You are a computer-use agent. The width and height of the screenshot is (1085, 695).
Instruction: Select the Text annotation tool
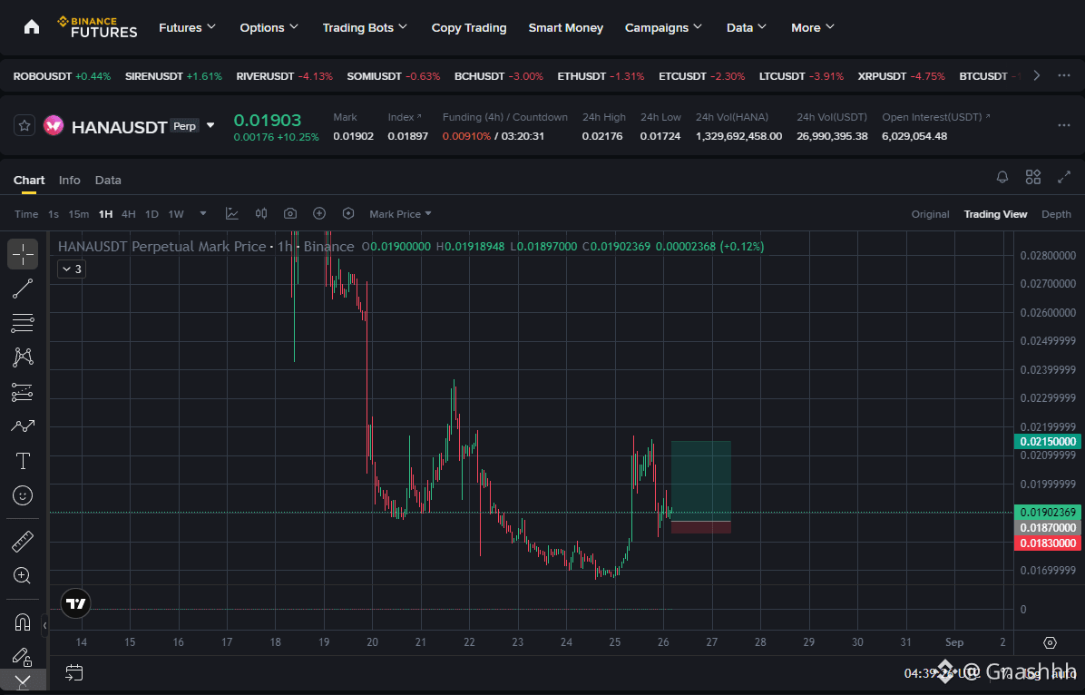tap(23, 461)
